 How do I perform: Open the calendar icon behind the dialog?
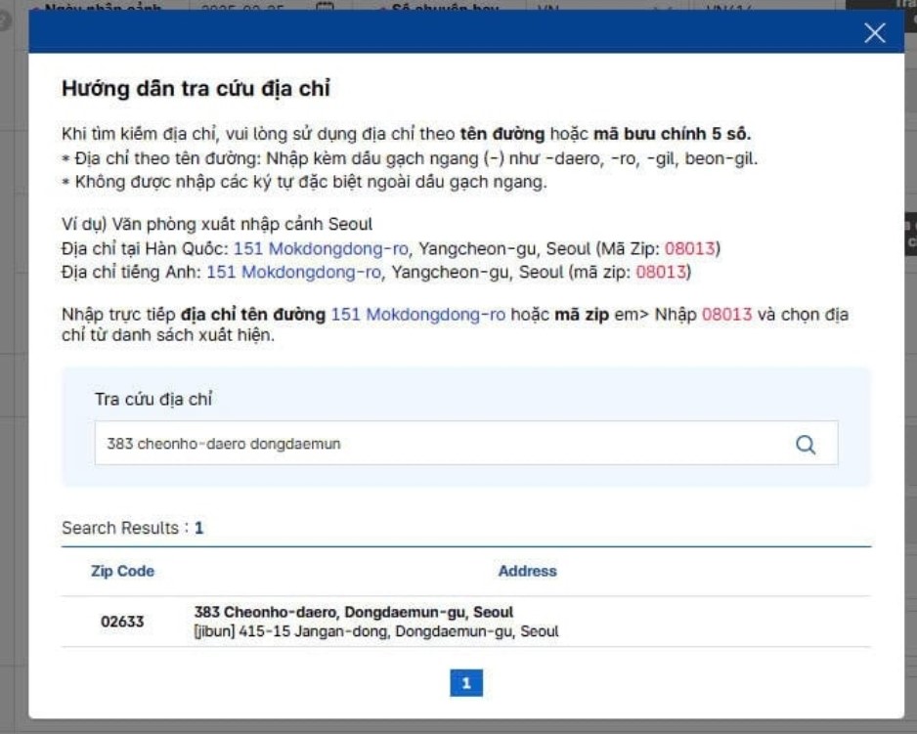pyautogui.click(x=325, y=7)
